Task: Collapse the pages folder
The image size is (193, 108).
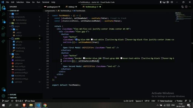Action: [17, 26]
